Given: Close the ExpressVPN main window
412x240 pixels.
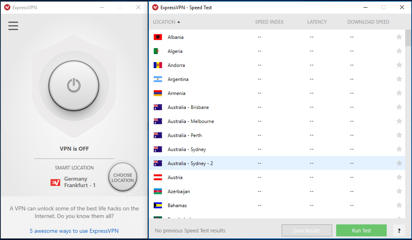Looking at the screenshot, I should click(138, 7).
